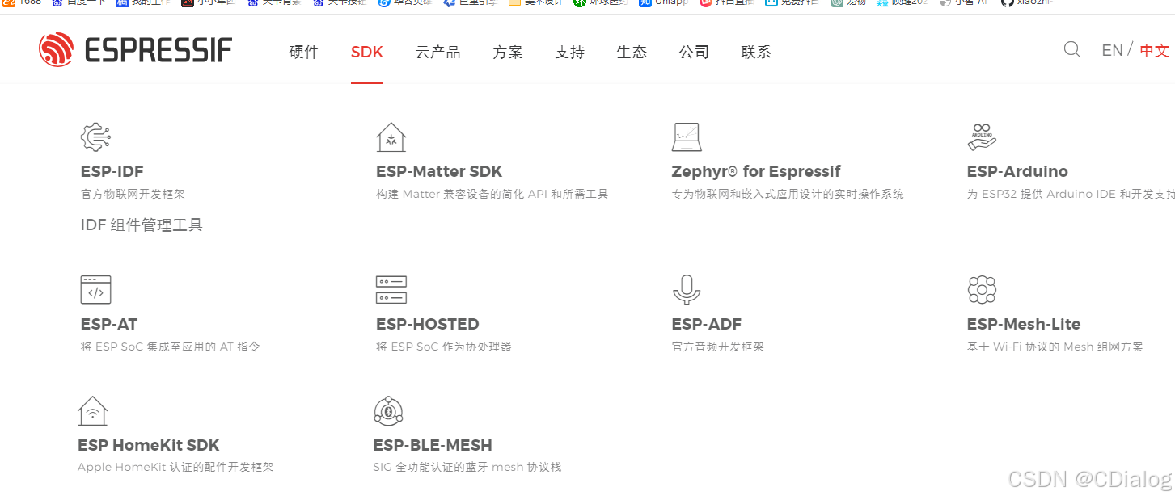The image size is (1175, 500).
Task: Open the 支持 menu
Action: coord(570,53)
